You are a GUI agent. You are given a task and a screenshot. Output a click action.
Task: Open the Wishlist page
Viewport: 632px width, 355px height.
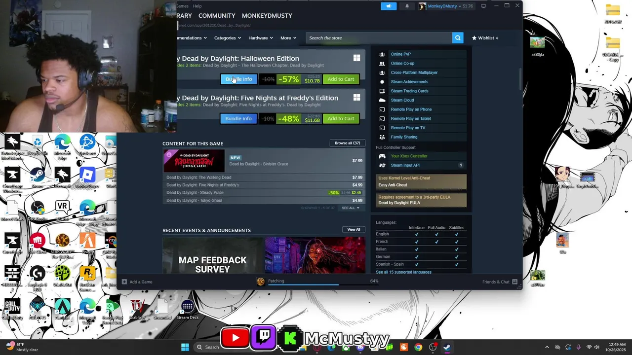(x=485, y=38)
